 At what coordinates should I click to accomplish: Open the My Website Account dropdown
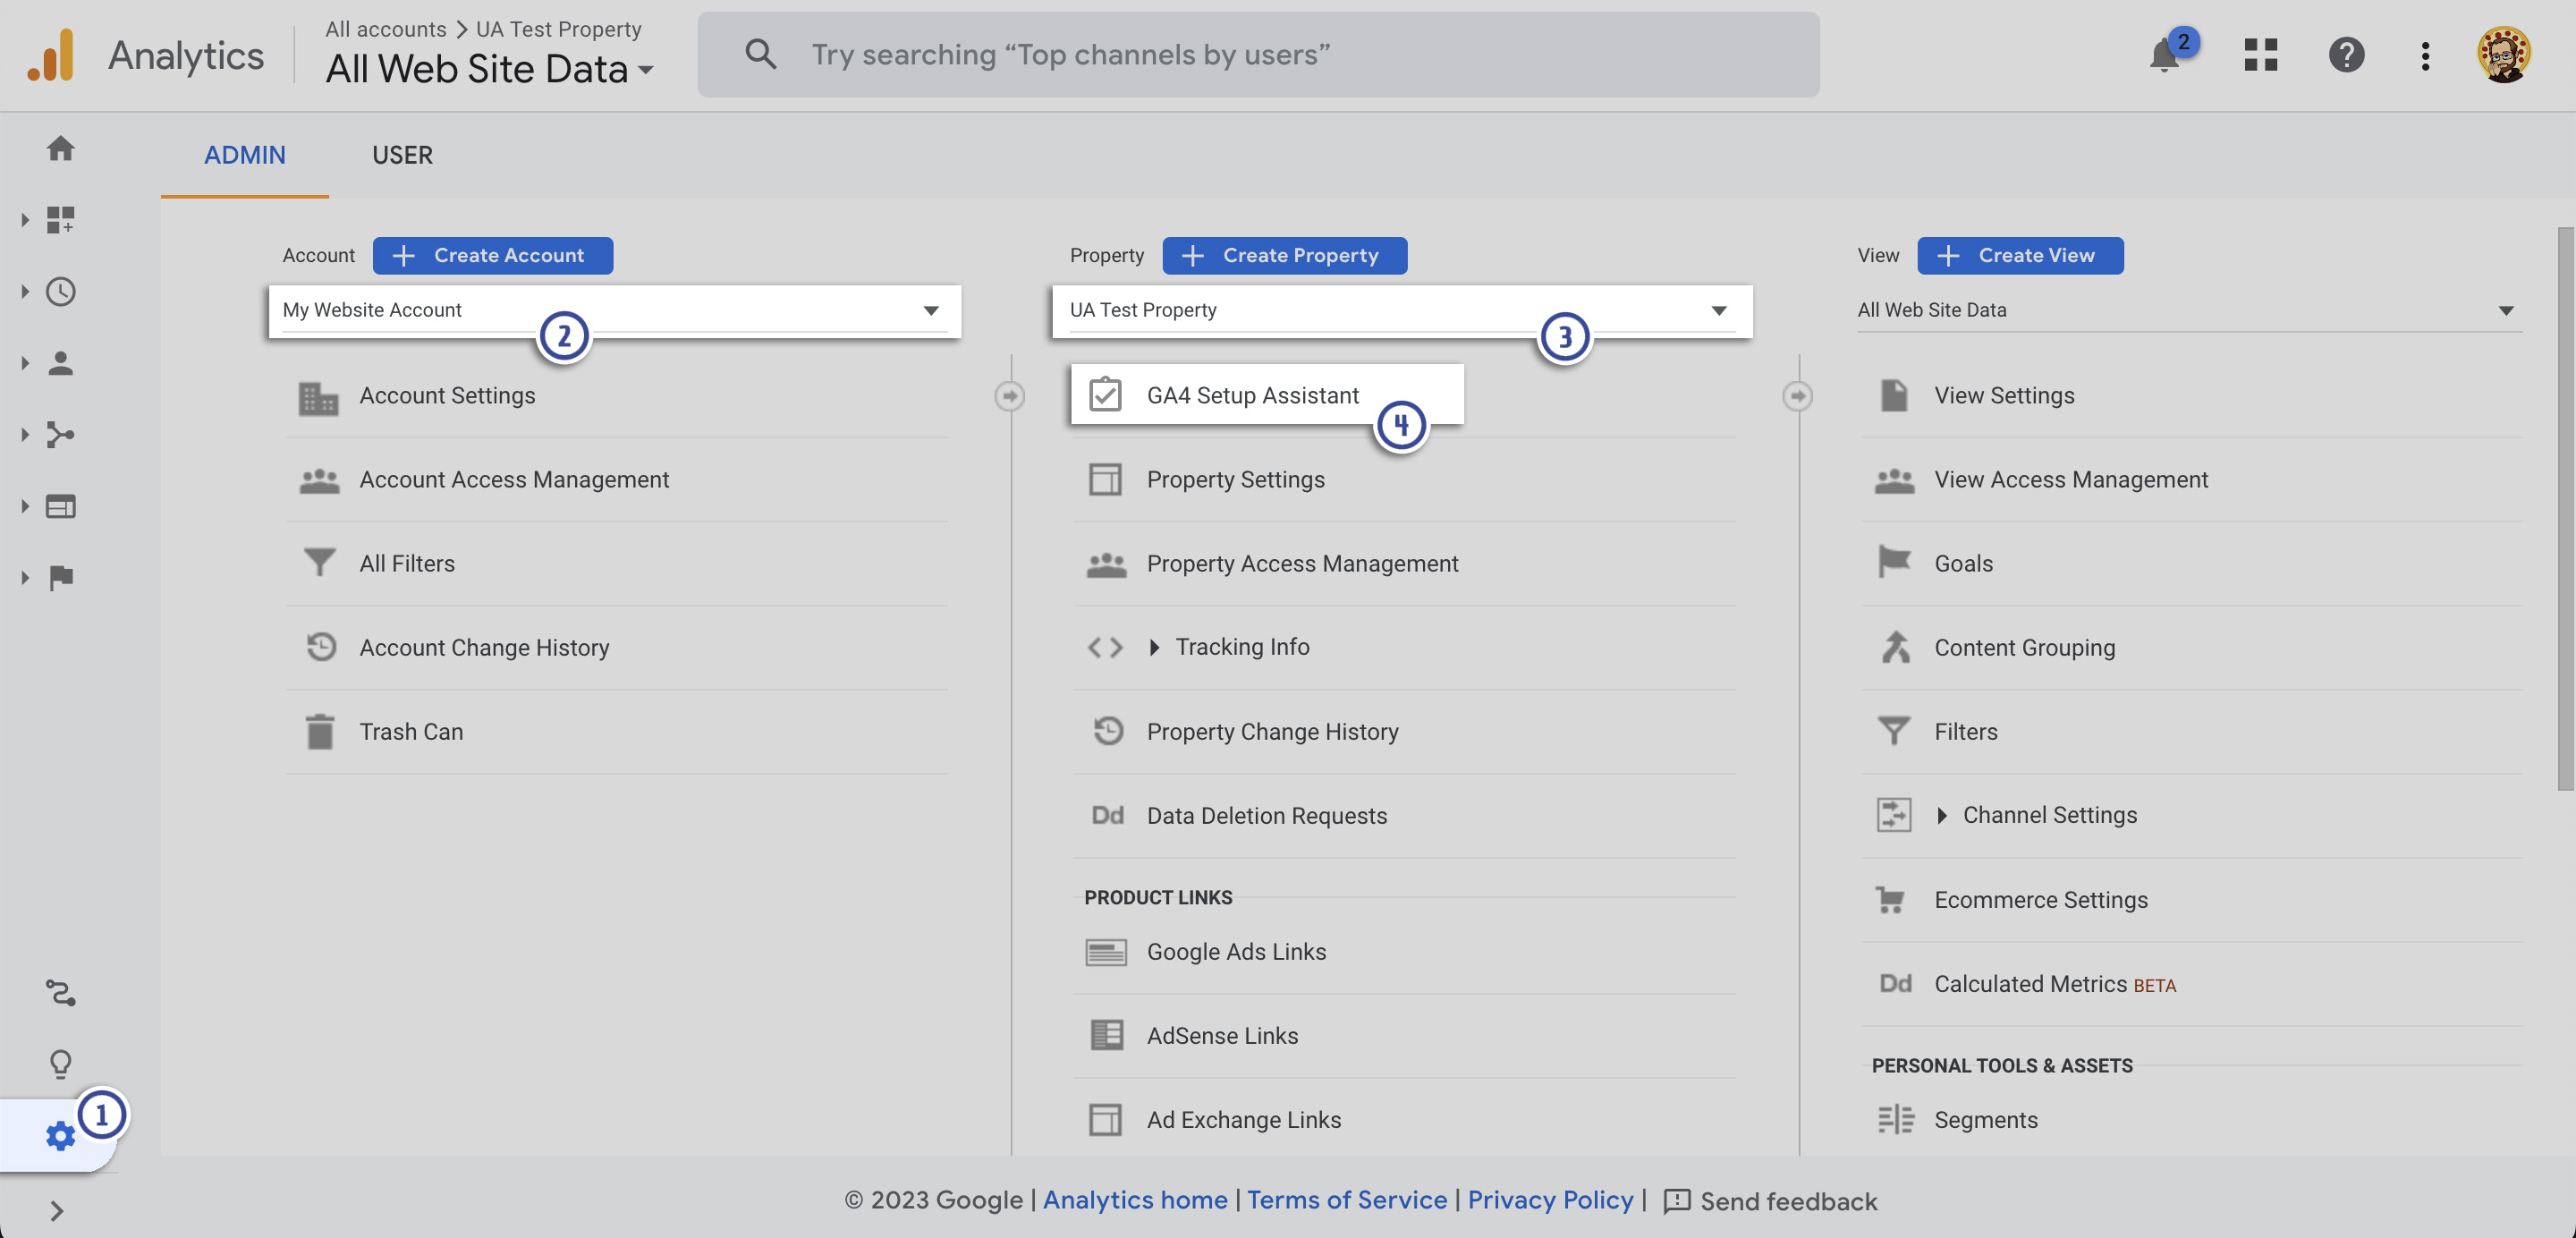coord(614,310)
